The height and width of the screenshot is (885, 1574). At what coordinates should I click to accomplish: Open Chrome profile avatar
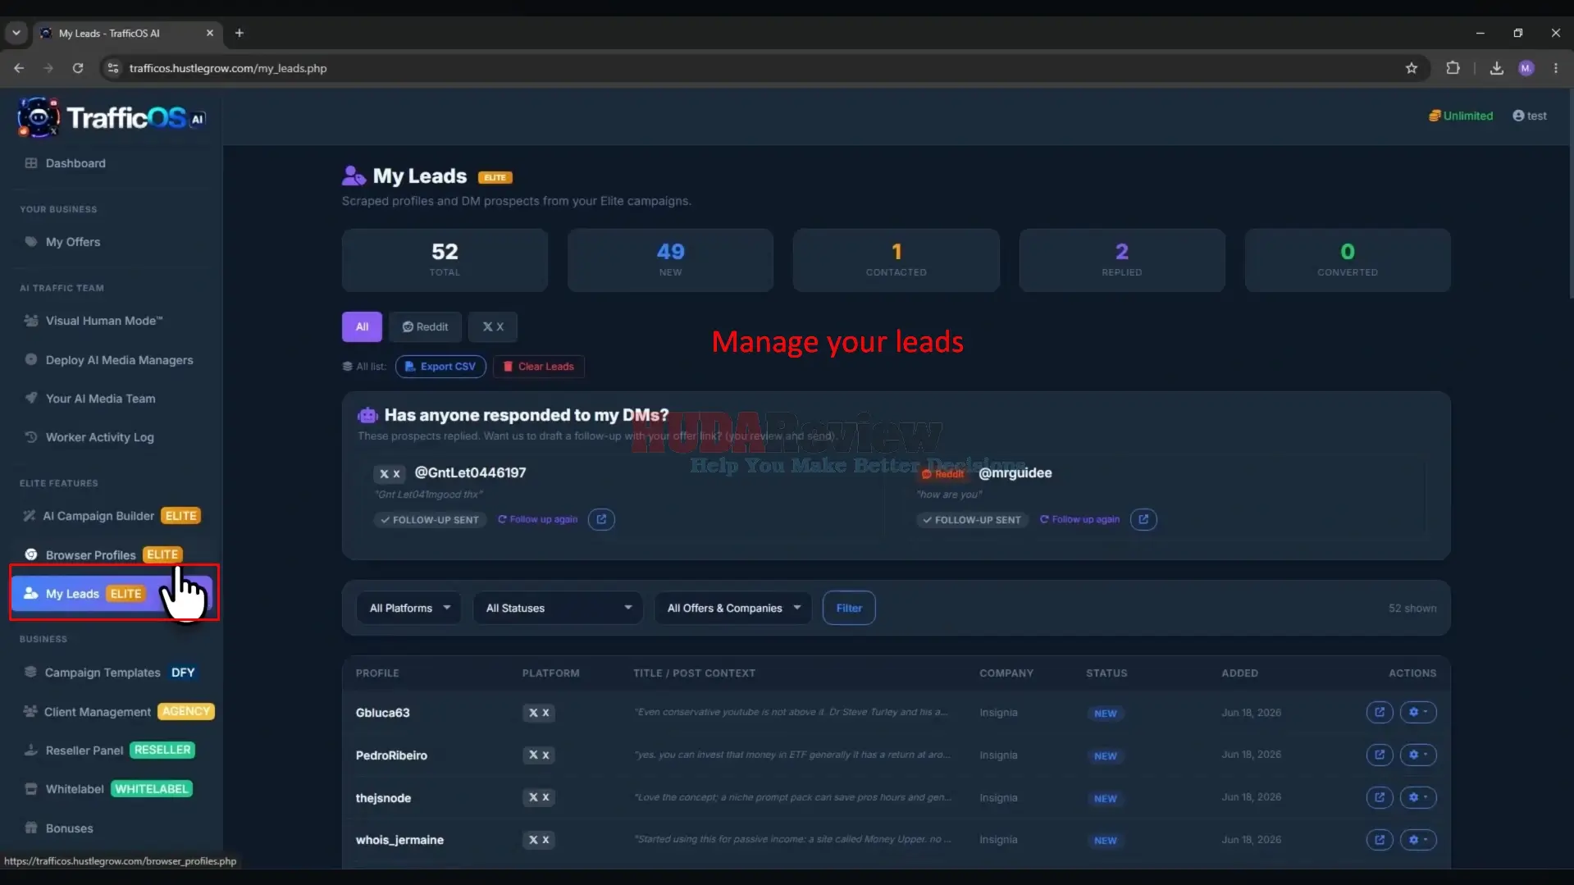(x=1526, y=68)
